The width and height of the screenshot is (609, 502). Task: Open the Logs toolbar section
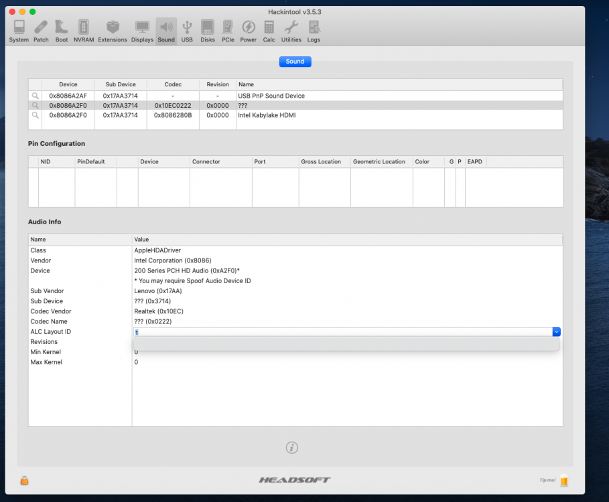coord(314,31)
